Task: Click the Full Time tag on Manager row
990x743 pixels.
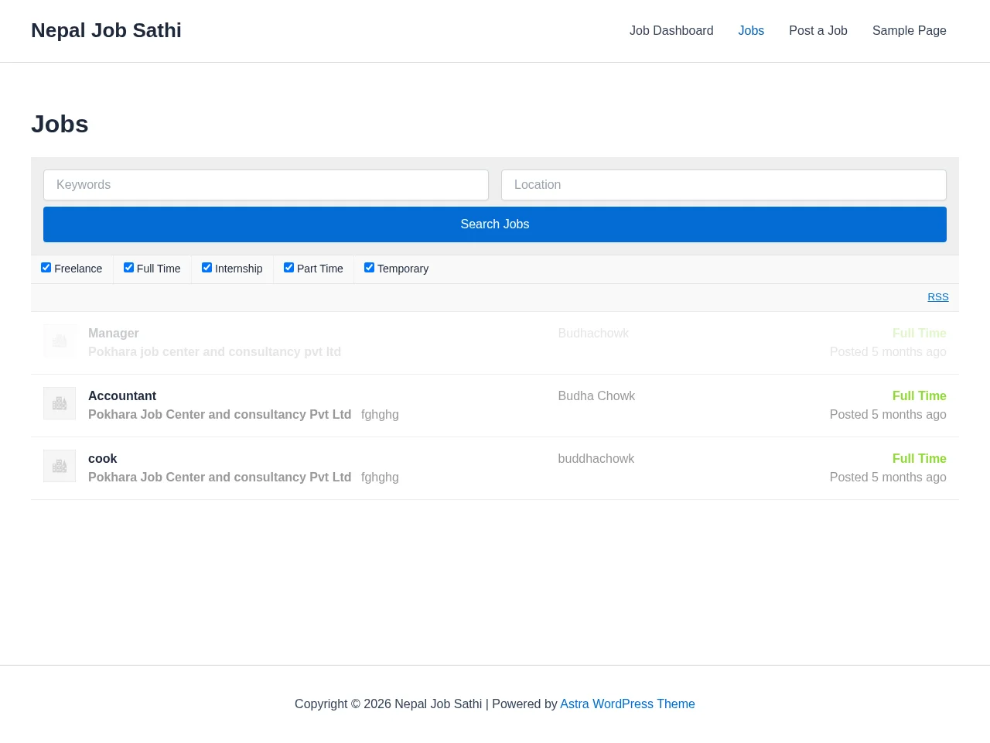Action: click(x=919, y=333)
